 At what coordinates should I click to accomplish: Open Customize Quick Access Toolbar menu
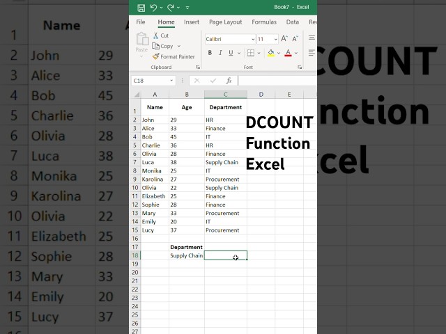click(187, 8)
